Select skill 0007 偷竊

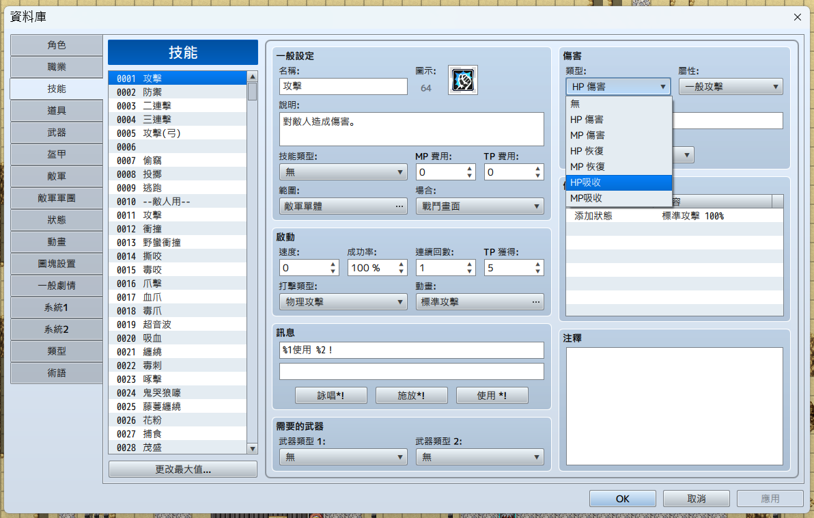click(178, 161)
